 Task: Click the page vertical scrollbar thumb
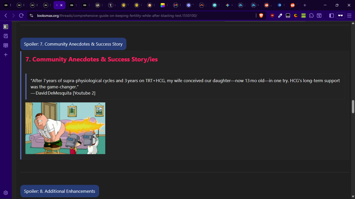pos(353,106)
